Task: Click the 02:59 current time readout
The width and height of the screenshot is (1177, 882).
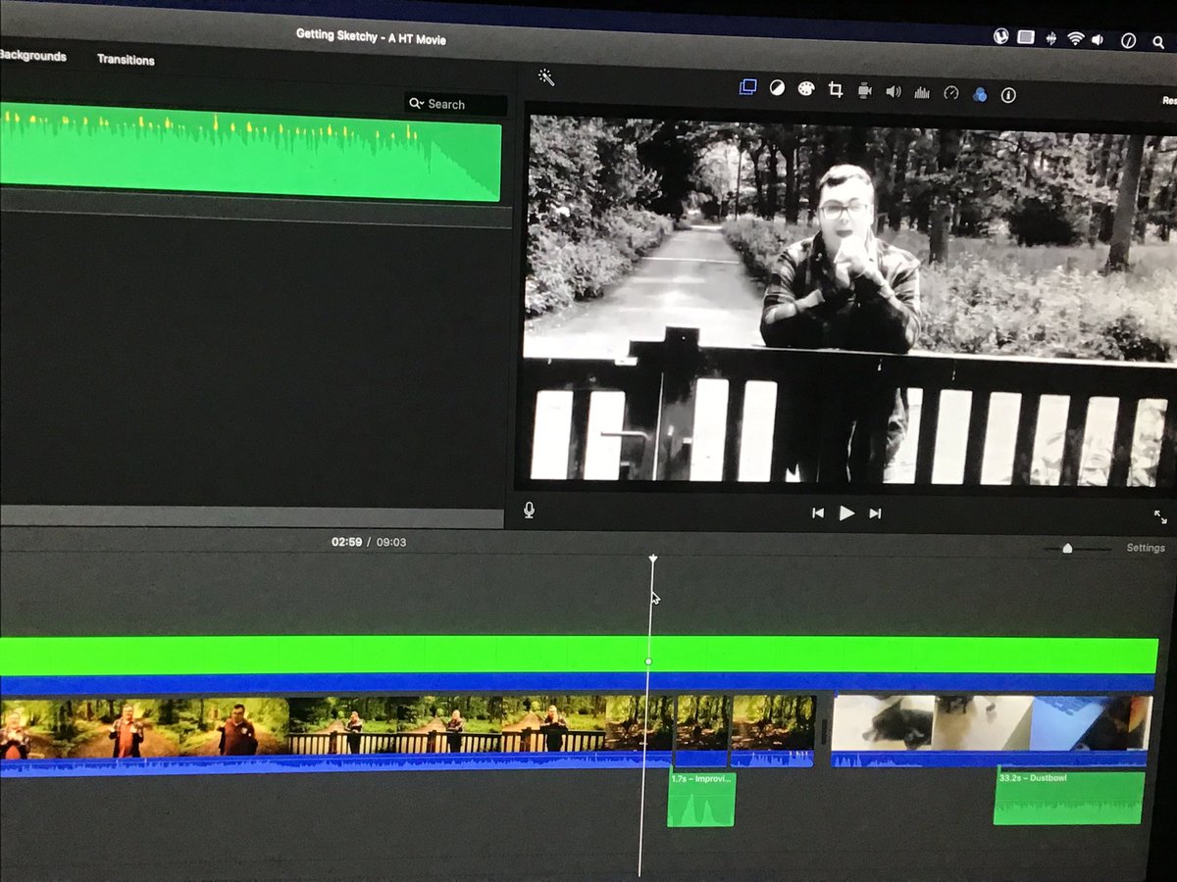Action: [346, 541]
